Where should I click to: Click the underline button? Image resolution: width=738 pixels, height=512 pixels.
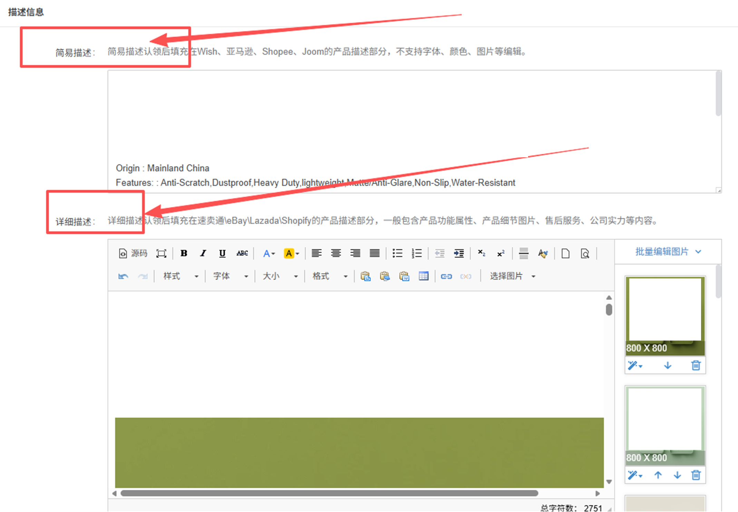(x=222, y=254)
